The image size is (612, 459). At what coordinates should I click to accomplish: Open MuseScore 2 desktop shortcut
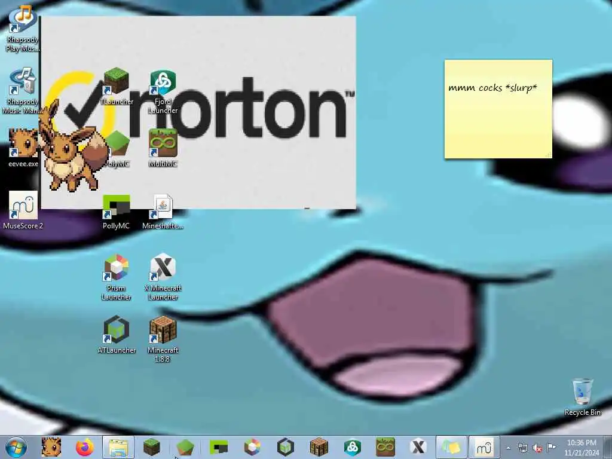point(23,210)
